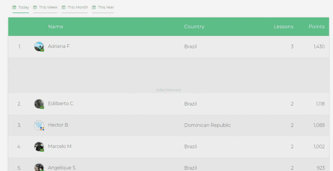Click Angelique S.'s avatar picture
Screen dimensions: 333x171
(x=39, y=167)
